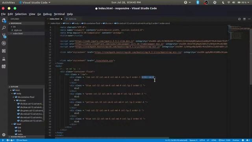Collapse the div.row node arrow in Outline
Viewport: 252px width, 142px height.
(15, 101)
